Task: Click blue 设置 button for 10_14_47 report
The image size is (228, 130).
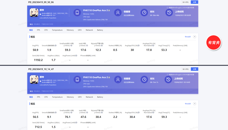Action: pos(195,69)
